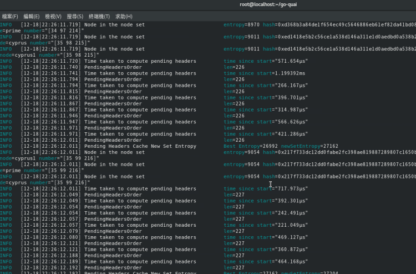Click the 717.973µs time value

click(291, 189)
